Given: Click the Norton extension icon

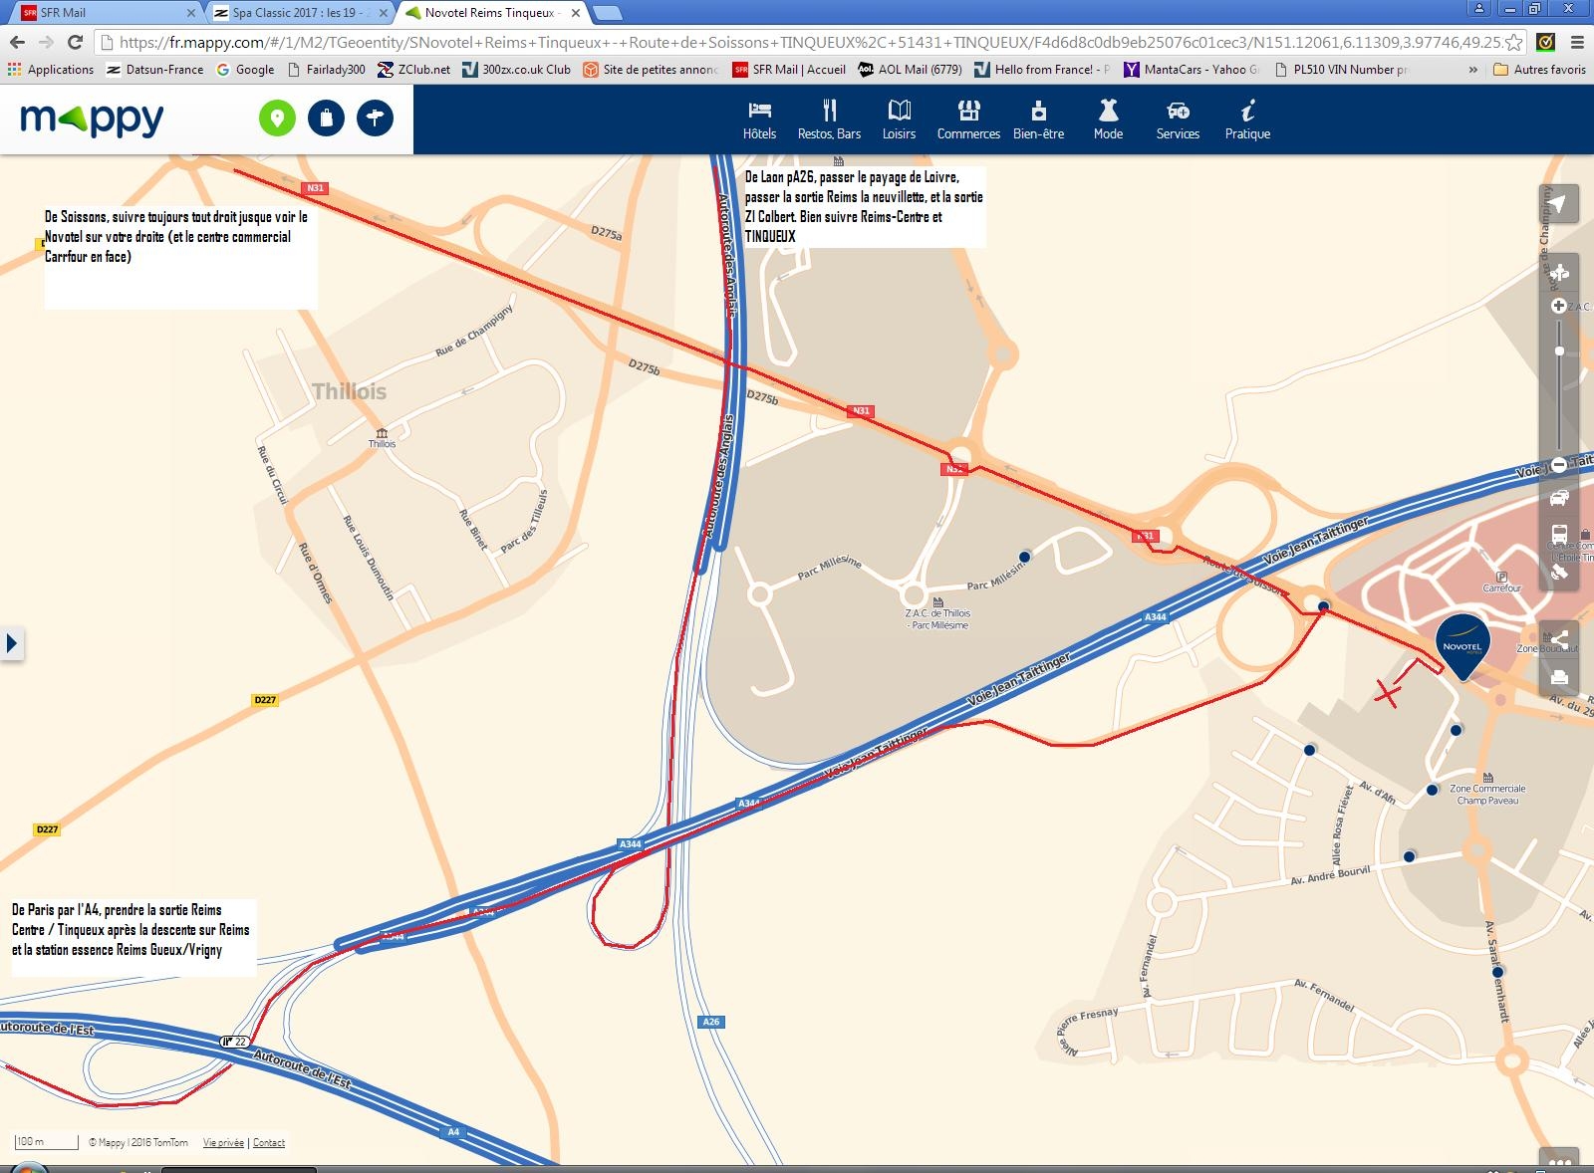Looking at the screenshot, I should (1545, 42).
